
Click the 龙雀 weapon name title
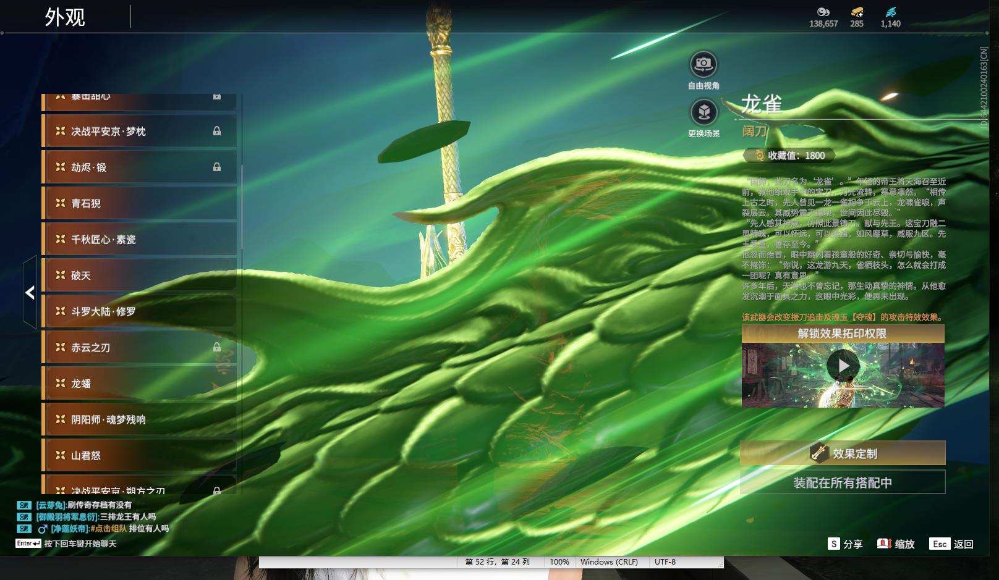pos(762,104)
